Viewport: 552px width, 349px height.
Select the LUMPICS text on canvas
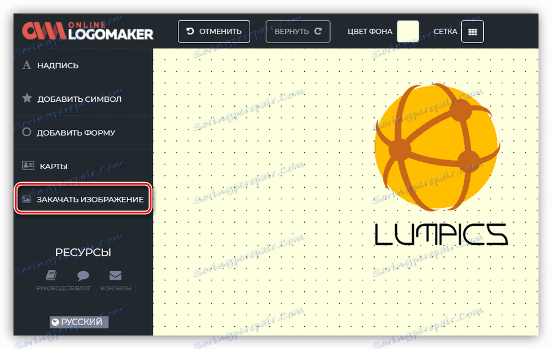441,234
